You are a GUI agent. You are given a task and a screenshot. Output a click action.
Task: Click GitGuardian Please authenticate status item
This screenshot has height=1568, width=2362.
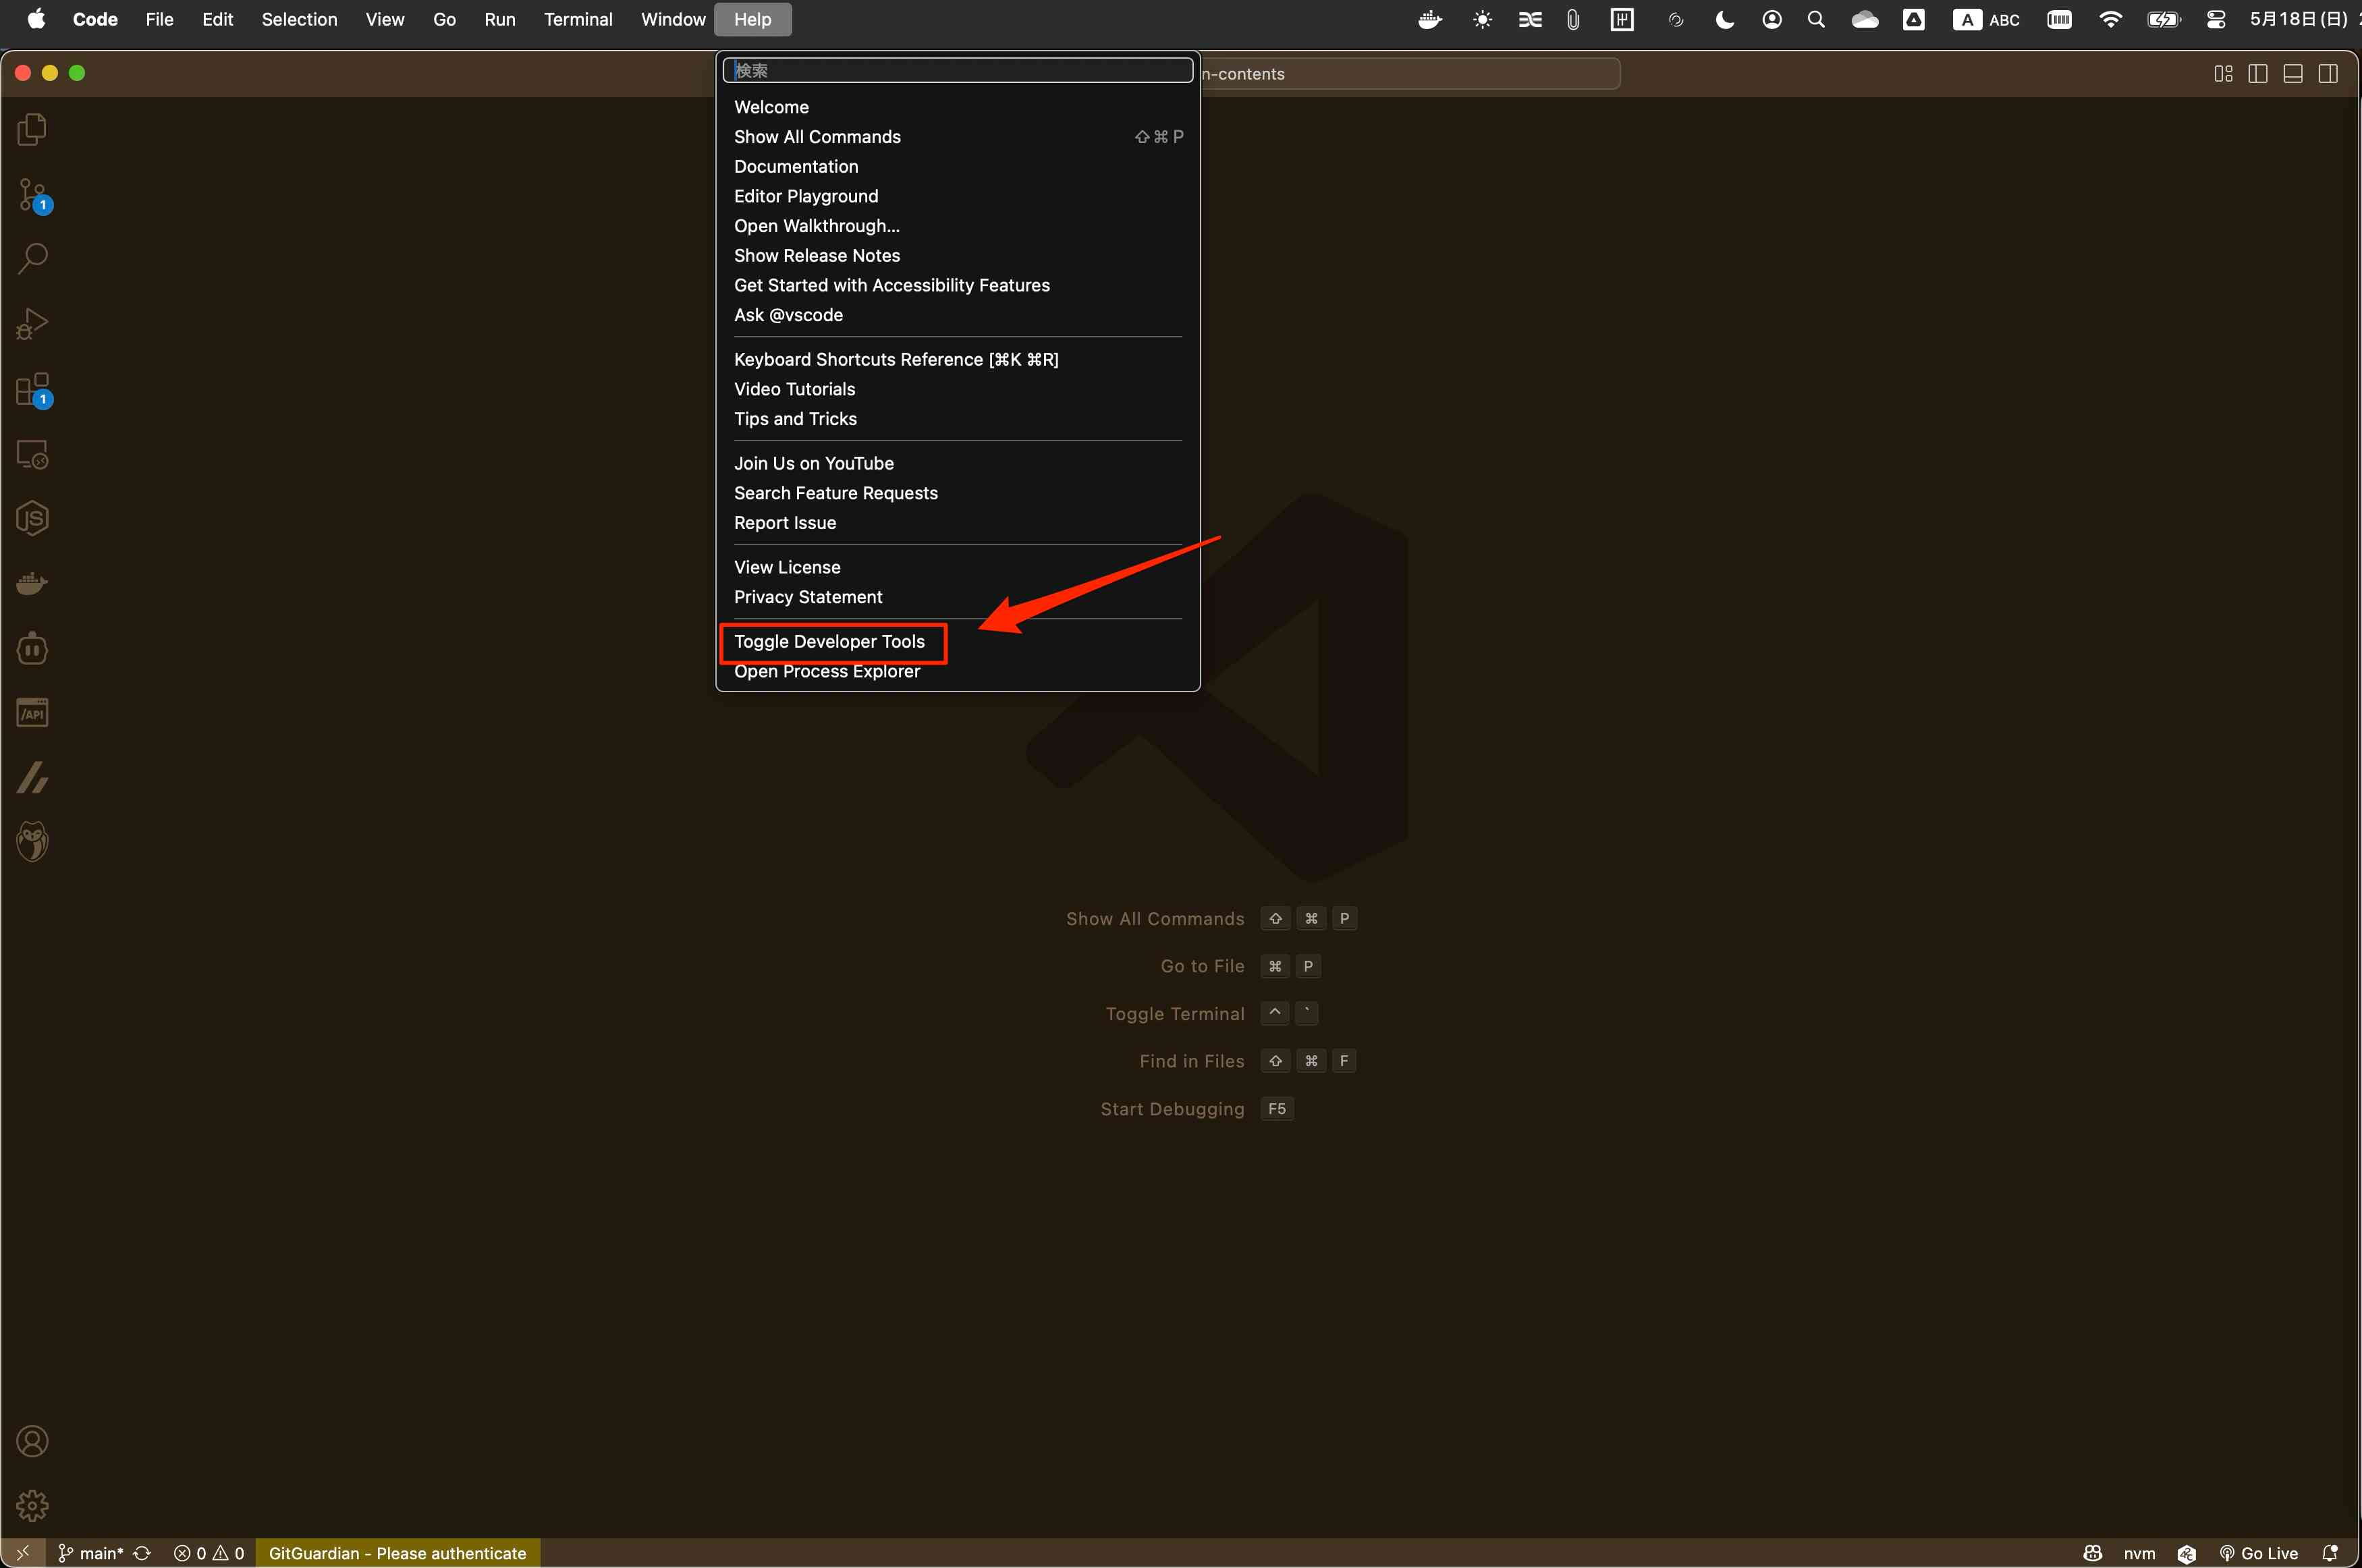pyautogui.click(x=397, y=1553)
